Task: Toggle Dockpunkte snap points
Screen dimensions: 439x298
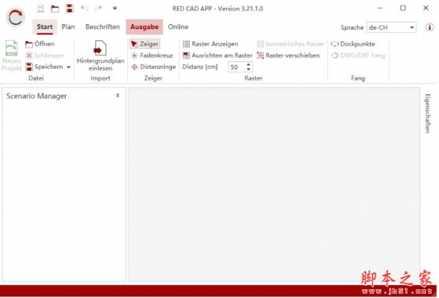Action: click(x=353, y=44)
